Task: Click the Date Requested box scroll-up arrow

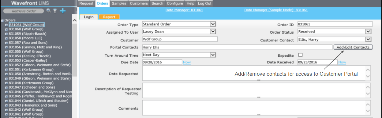Action: 368,69
